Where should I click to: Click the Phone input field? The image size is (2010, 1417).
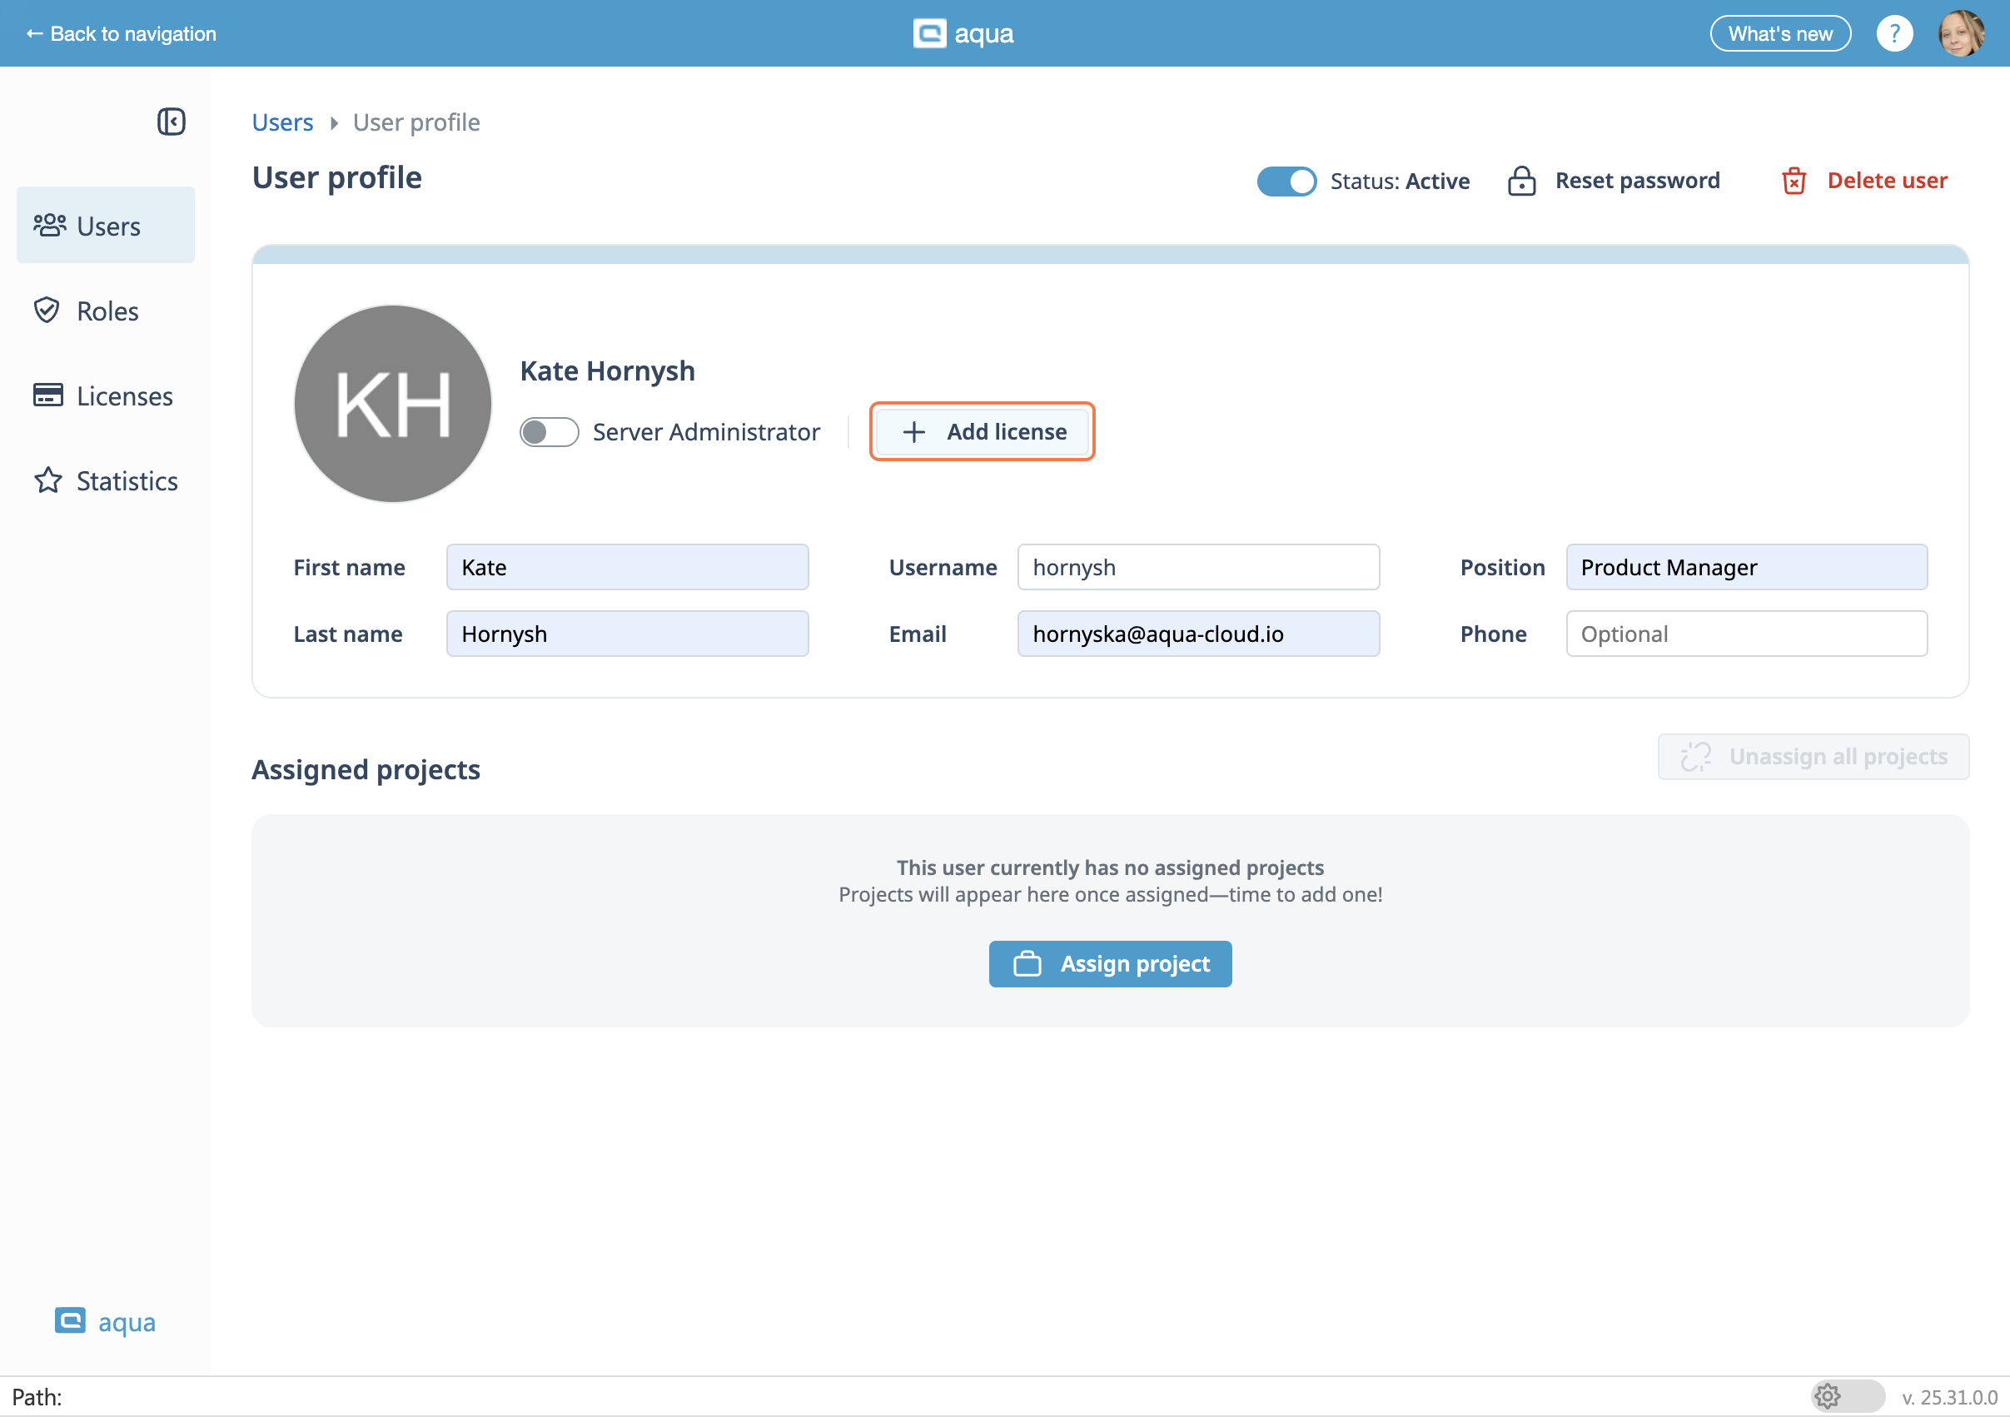1745,634
